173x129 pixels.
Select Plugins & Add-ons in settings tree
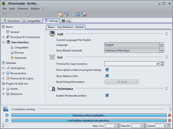click(x=15, y=84)
